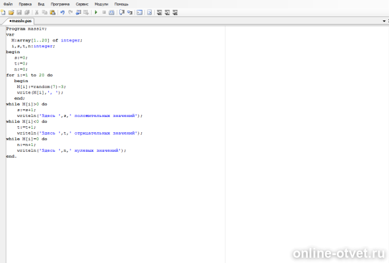Open the Программа menu

[x=60, y=4]
